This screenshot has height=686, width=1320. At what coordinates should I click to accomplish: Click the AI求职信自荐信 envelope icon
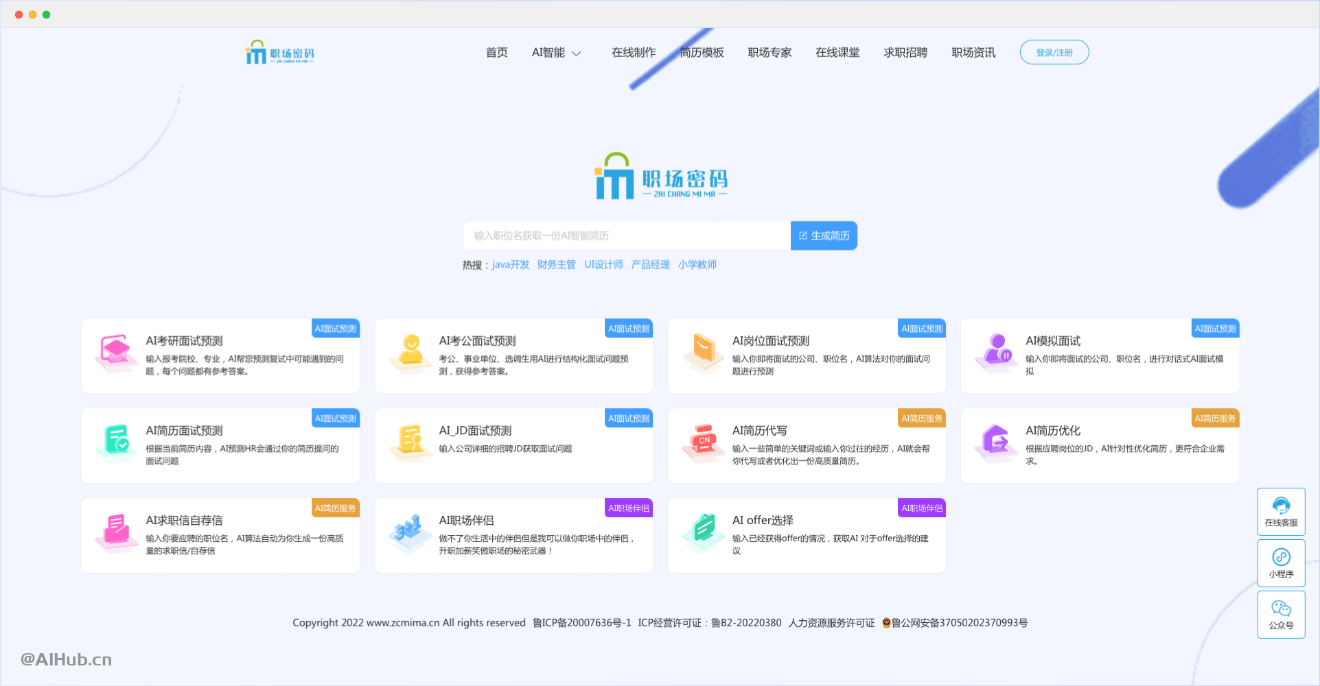[115, 532]
